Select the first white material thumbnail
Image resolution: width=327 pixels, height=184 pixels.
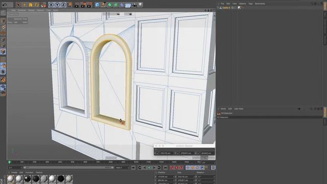coord(11,179)
